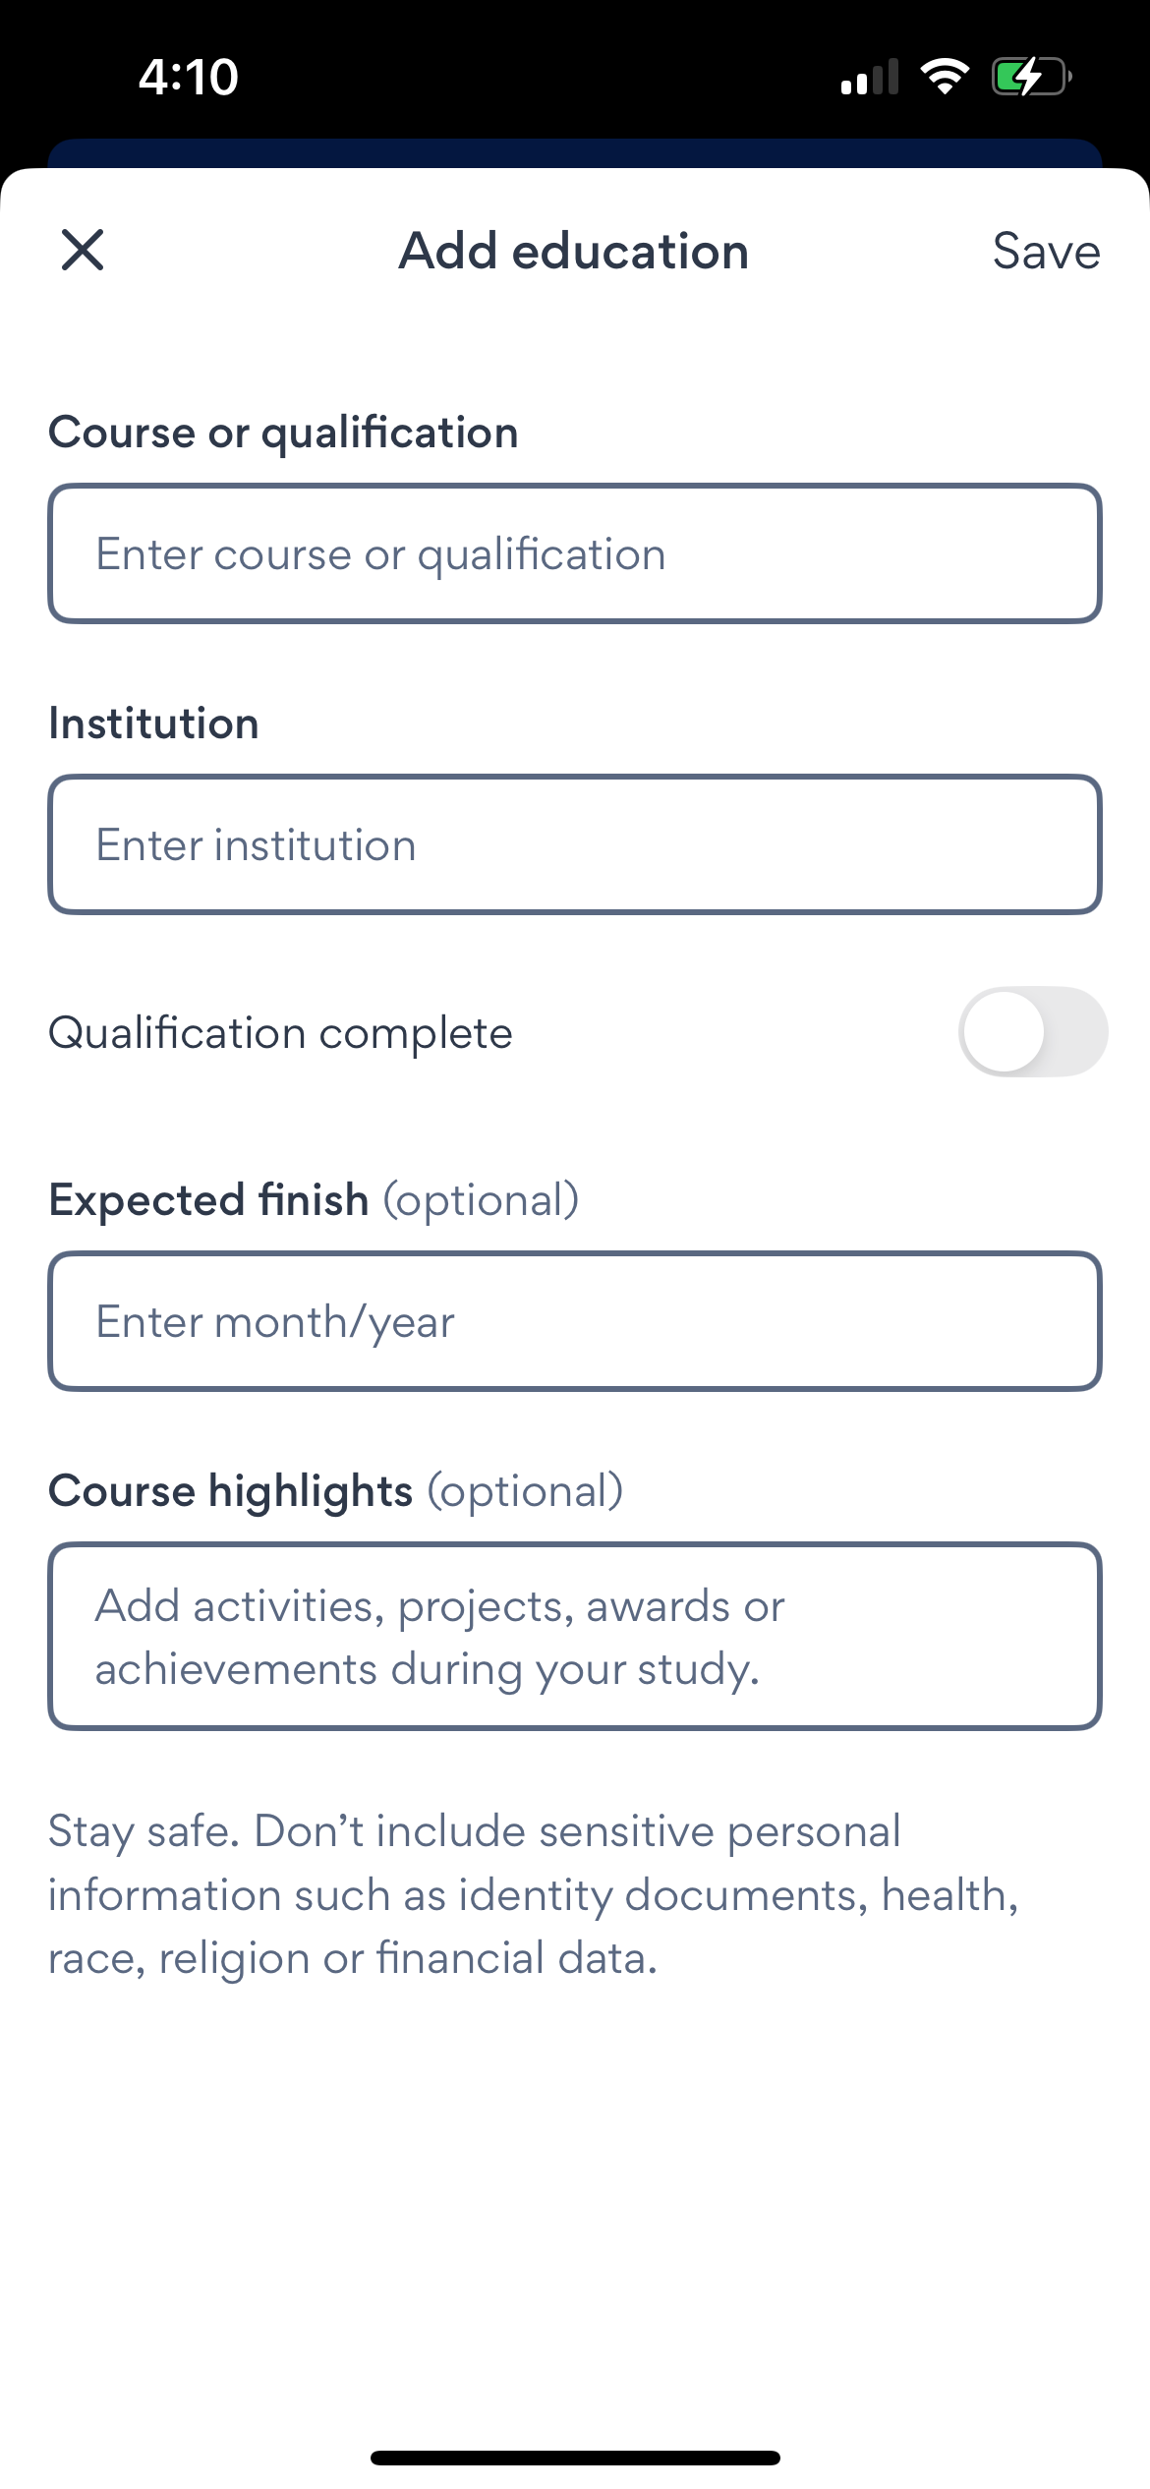Tap the Wi-Fi status icon
The width and height of the screenshot is (1150, 2489).
click(x=945, y=76)
